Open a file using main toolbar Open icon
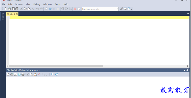This screenshot has width=191, height=98. [x=9, y=9]
